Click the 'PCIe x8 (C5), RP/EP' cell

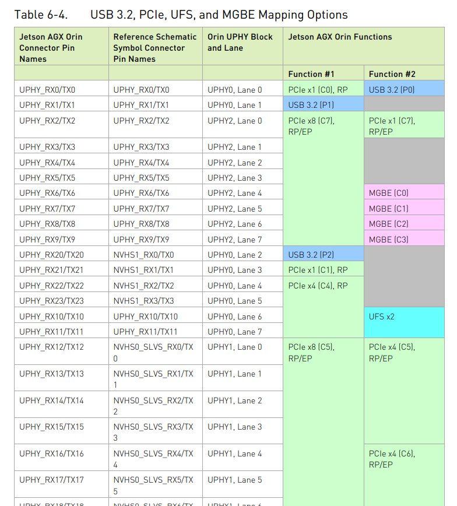324,422
